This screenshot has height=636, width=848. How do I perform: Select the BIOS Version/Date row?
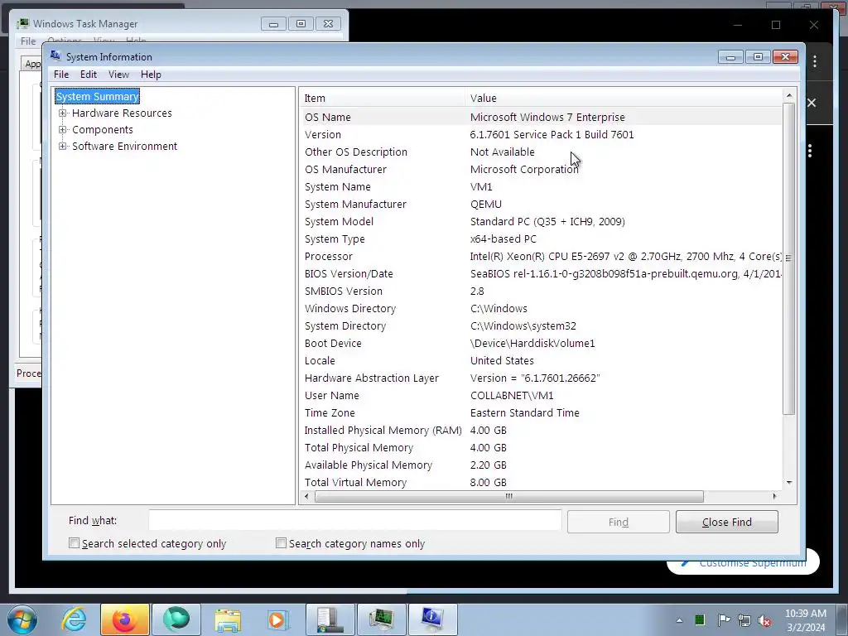(x=541, y=273)
